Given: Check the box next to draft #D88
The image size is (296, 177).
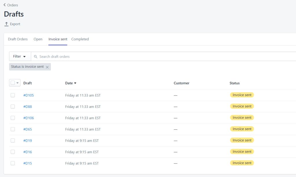Looking at the screenshot, I should pyautogui.click(x=13, y=107).
